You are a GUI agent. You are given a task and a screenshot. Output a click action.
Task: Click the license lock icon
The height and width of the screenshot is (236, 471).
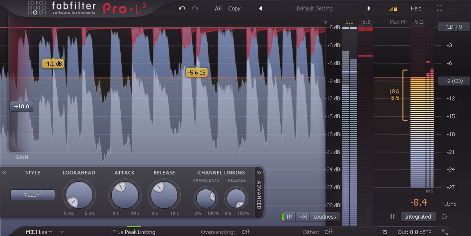coord(393,9)
